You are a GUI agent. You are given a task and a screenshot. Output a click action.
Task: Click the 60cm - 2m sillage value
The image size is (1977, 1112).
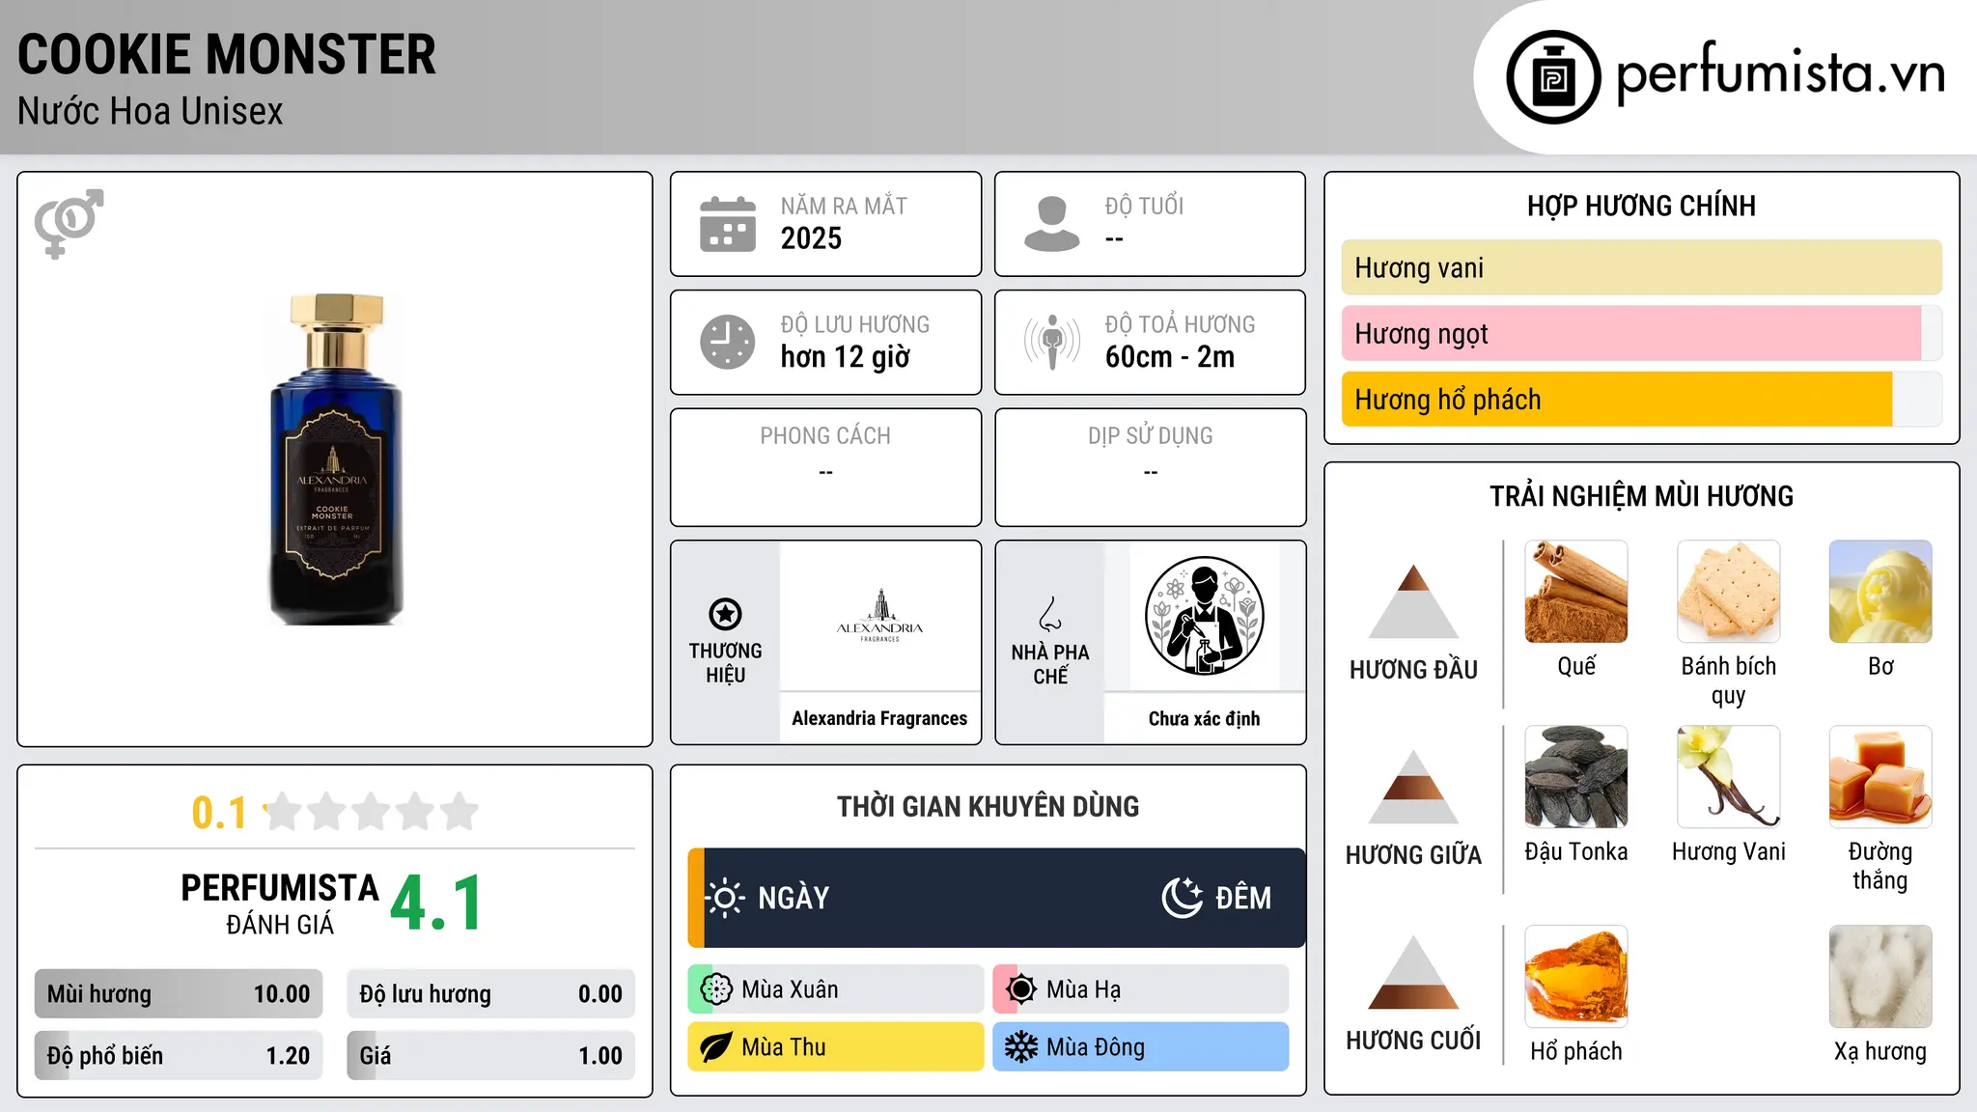1170,357
